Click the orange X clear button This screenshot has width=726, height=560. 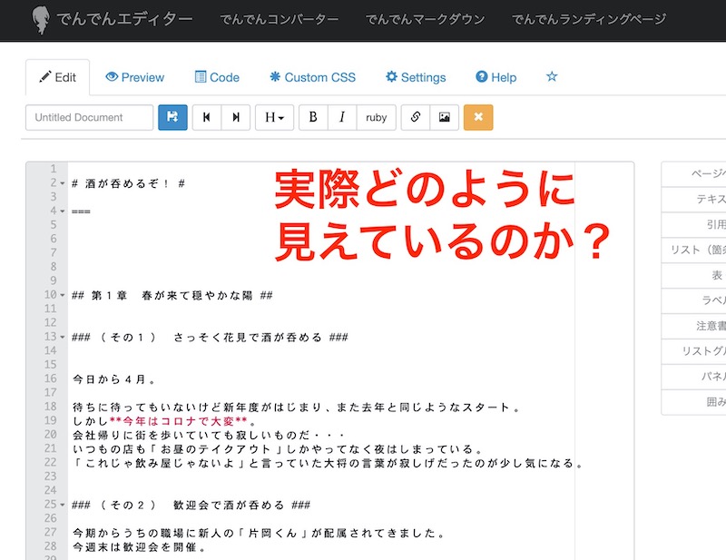click(x=478, y=118)
